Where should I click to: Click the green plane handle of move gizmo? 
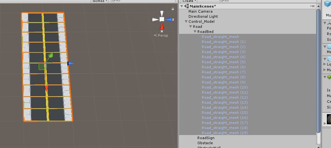(x=42, y=66)
